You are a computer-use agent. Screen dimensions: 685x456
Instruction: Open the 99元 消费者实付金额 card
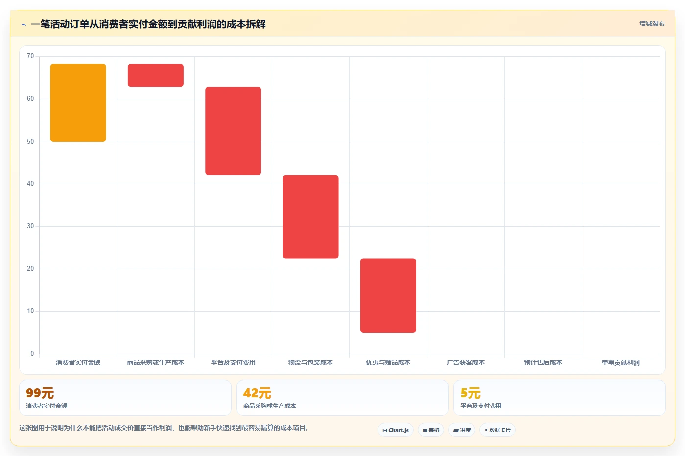(x=125, y=398)
